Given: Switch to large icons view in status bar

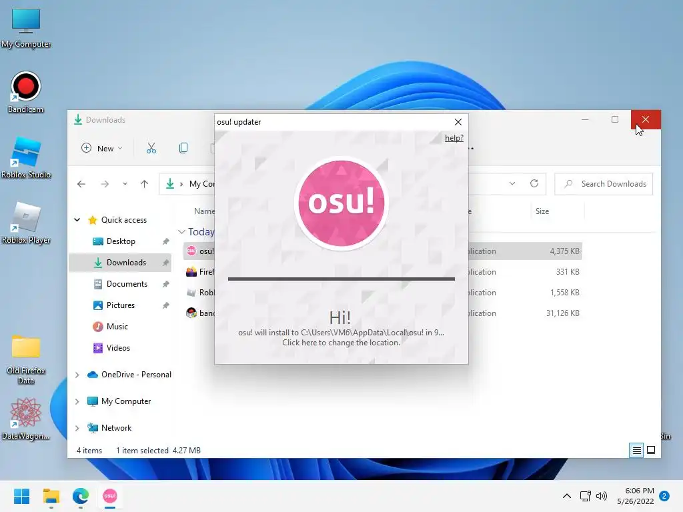Looking at the screenshot, I should [x=651, y=450].
